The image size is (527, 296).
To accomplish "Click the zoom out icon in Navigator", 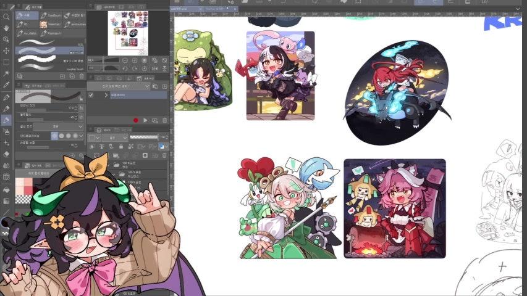I will pos(125,60).
